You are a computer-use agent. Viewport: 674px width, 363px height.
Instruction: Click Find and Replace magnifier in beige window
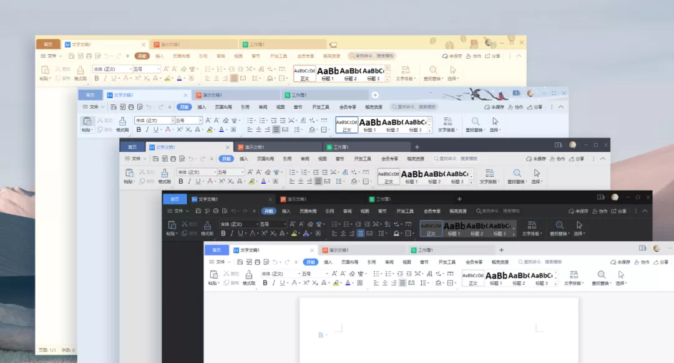tap(433, 70)
